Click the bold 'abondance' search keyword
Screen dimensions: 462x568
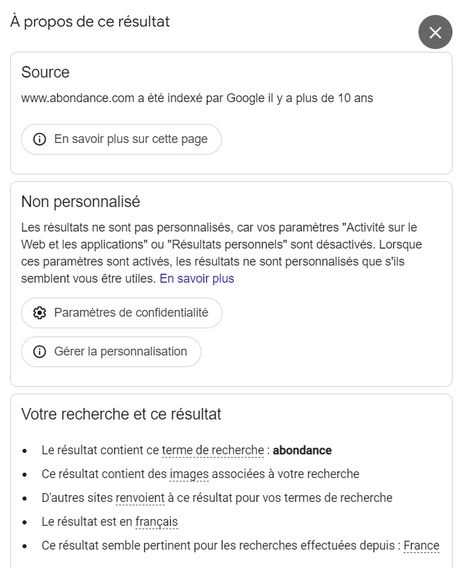tap(302, 450)
